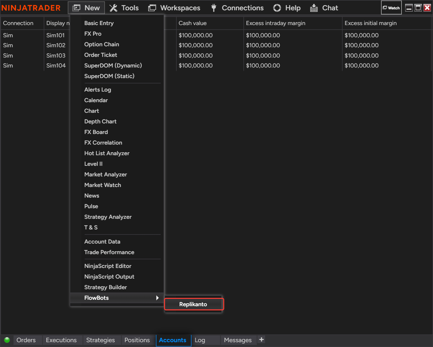Open Replikanto from FlowBots submenu
433x347 pixels.
click(194, 304)
